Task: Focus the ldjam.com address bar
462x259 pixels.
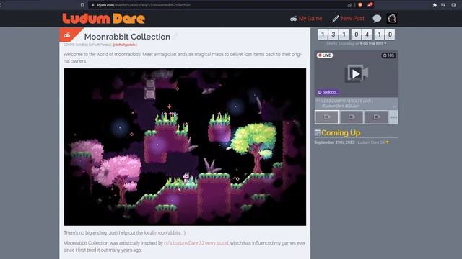Action: 218,5
